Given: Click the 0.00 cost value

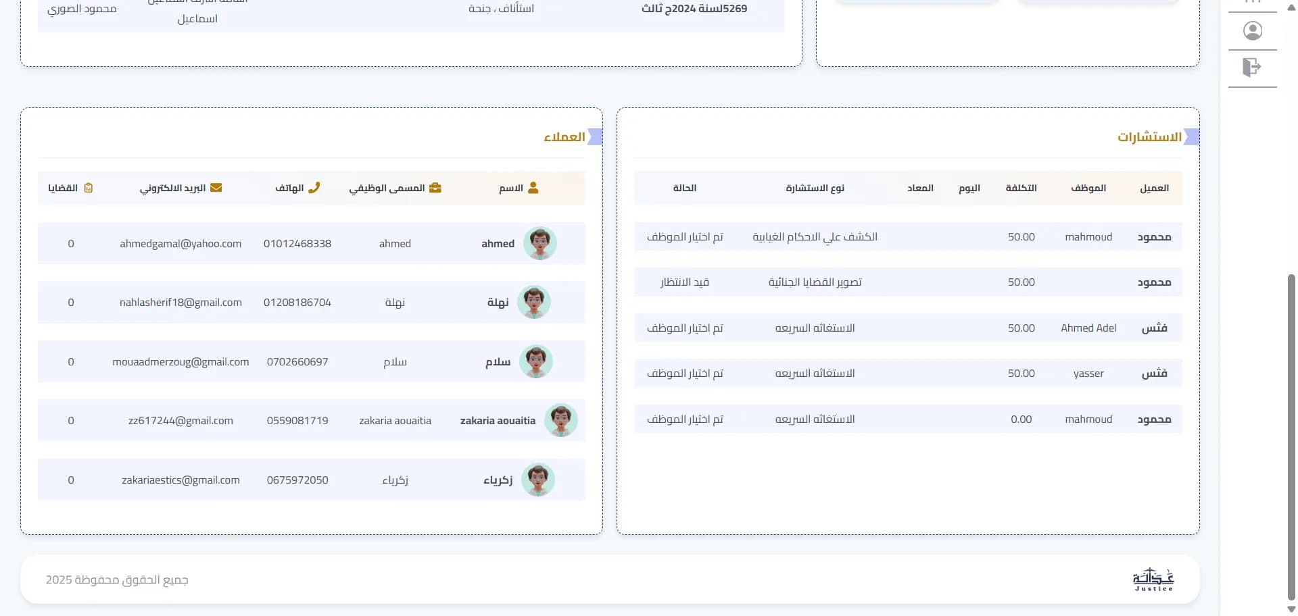Looking at the screenshot, I should [x=1021, y=419].
